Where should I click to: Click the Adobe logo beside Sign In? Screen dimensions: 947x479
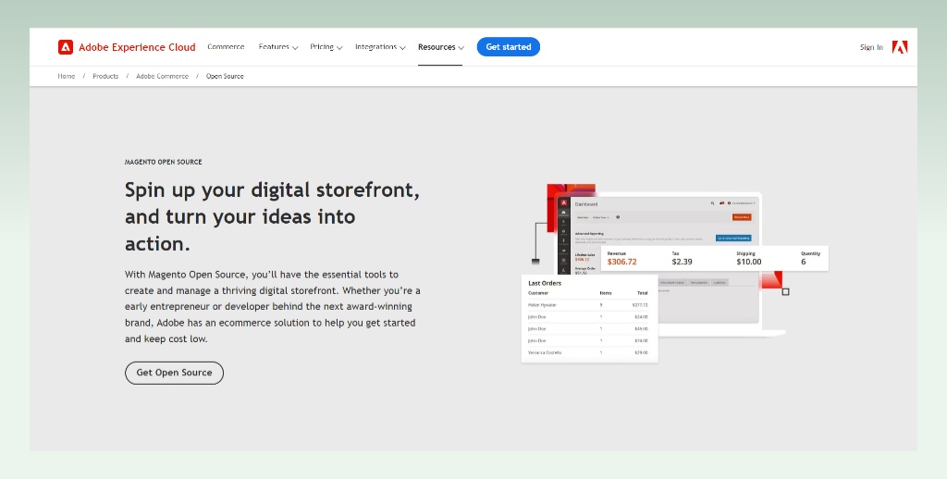click(x=900, y=47)
